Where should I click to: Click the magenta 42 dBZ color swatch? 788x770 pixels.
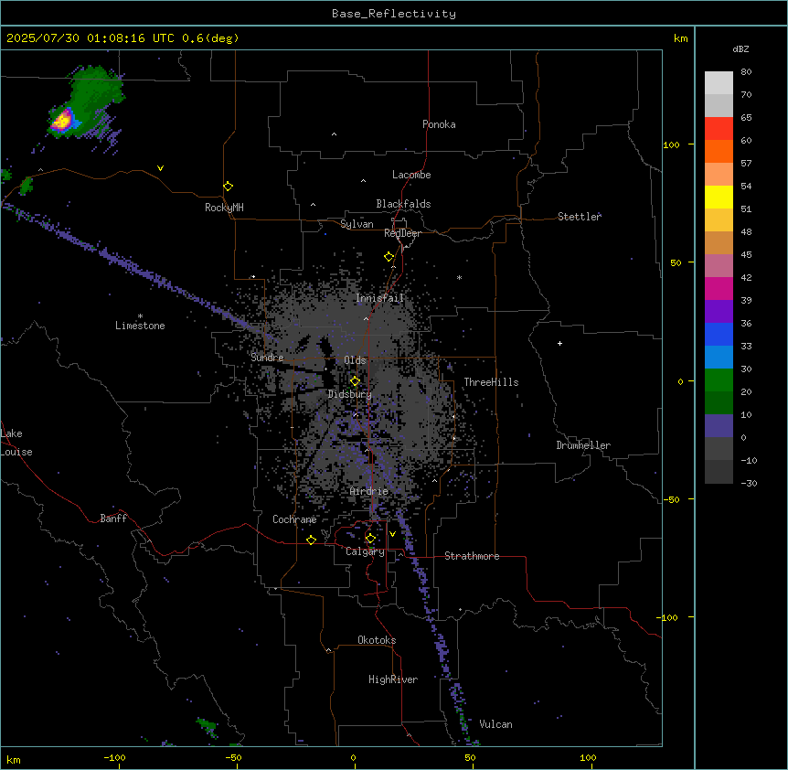pos(719,288)
